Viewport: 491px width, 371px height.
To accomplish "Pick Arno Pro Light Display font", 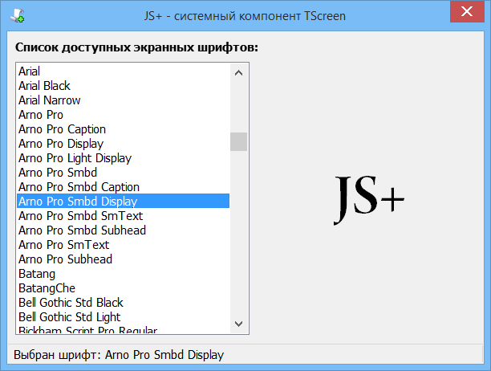I will click(123, 158).
